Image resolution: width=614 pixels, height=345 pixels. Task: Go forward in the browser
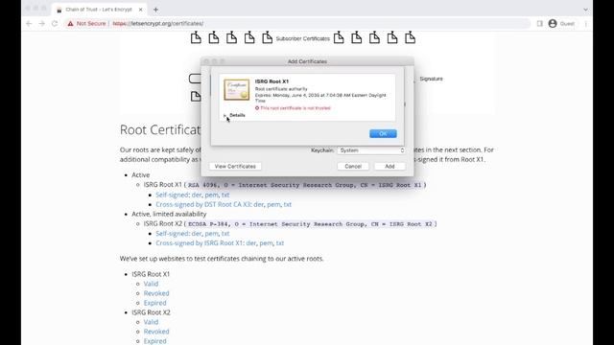[x=42, y=23]
